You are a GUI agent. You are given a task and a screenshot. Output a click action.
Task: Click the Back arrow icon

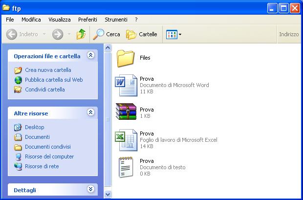(x=12, y=34)
